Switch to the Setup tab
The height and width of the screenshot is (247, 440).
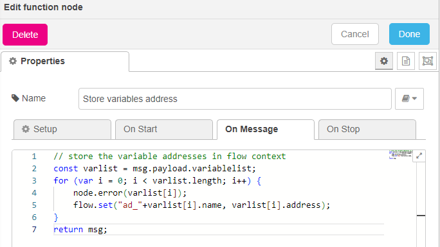click(x=62, y=129)
